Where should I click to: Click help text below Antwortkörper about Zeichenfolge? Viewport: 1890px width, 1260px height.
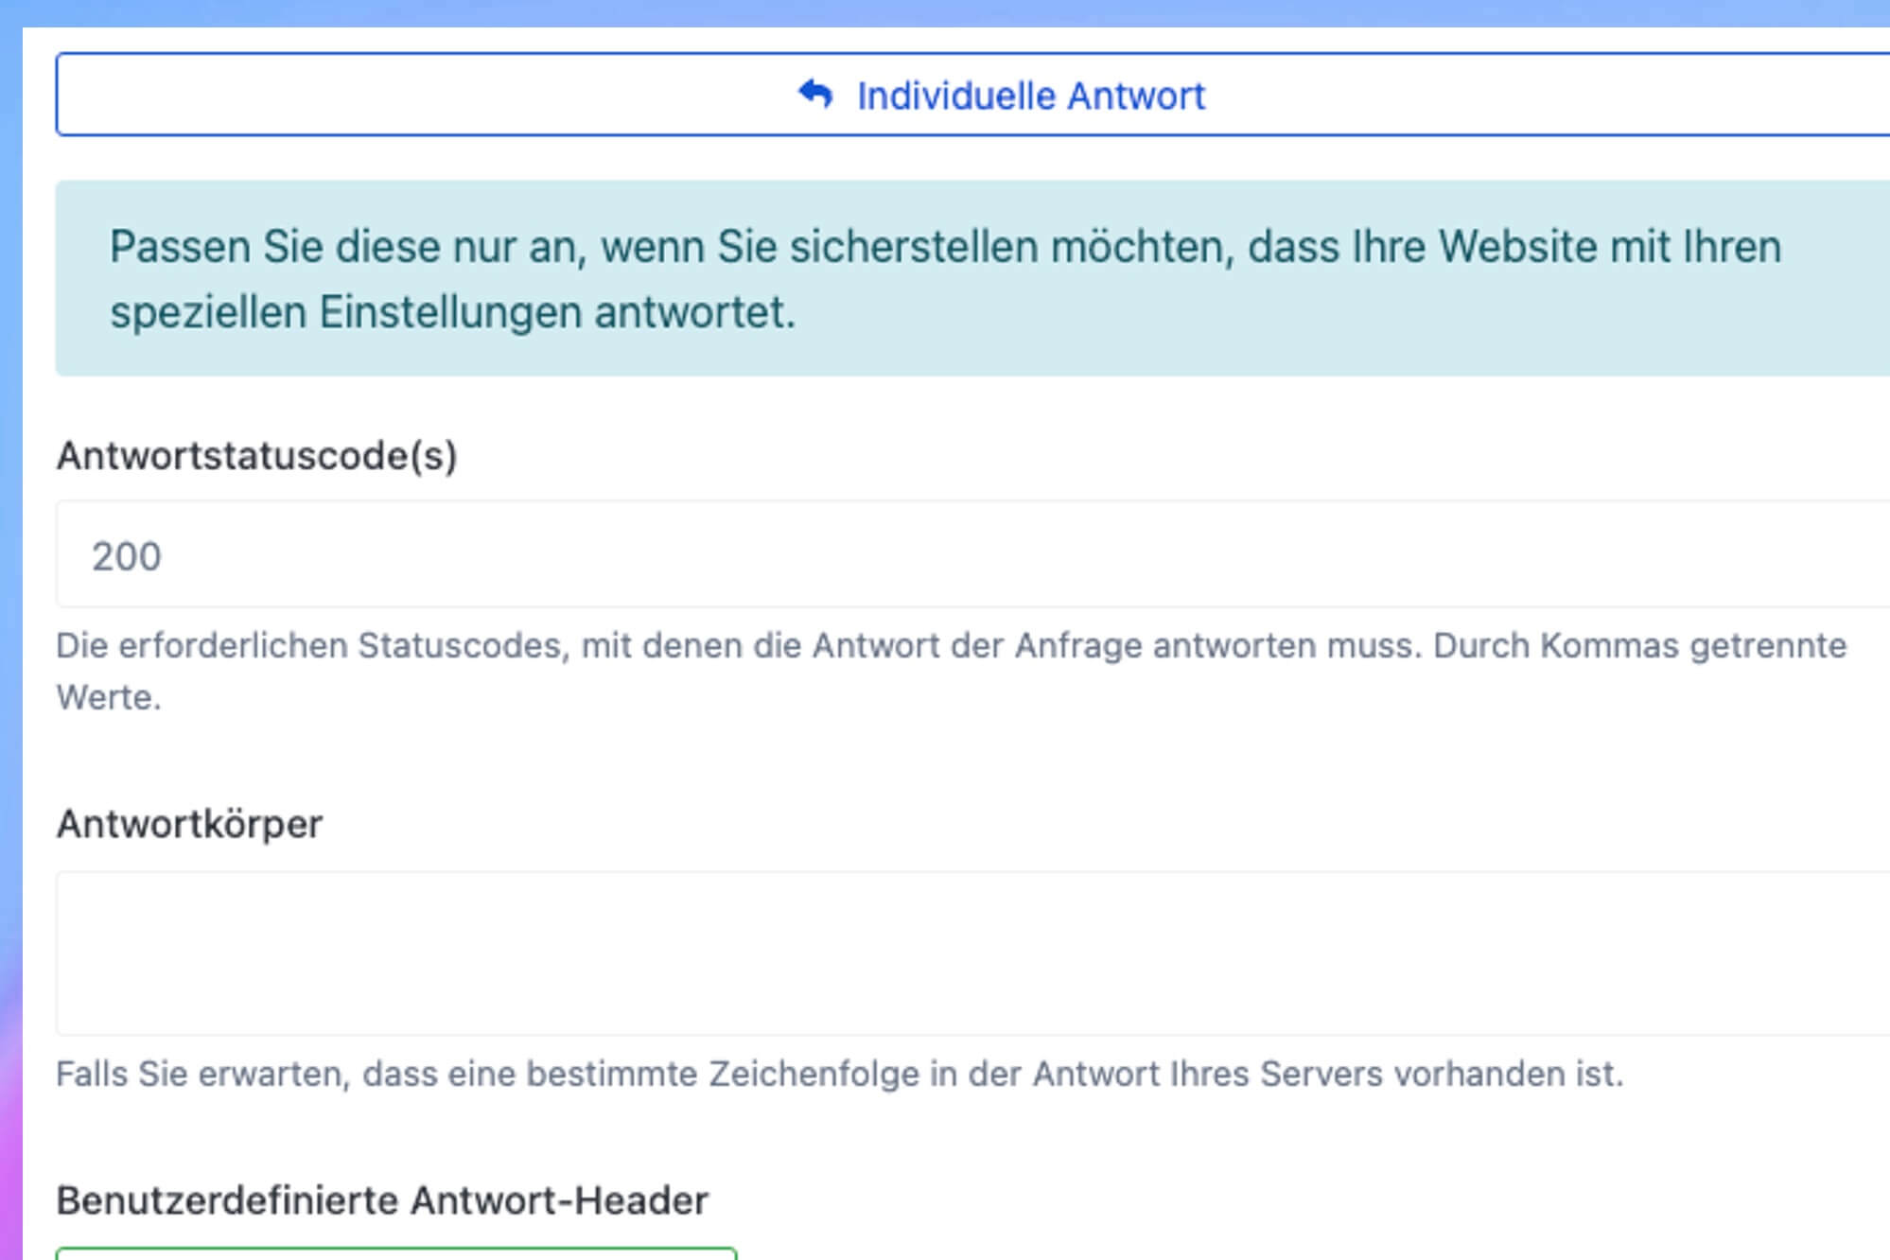[839, 1075]
